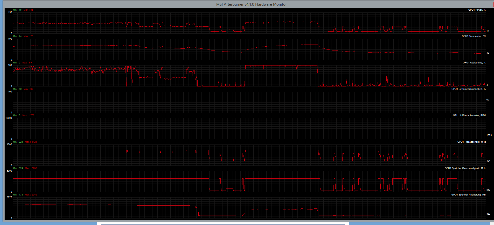Select the 'GPU1 Temperatur, °C' graph label

pyautogui.click(x=474, y=36)
